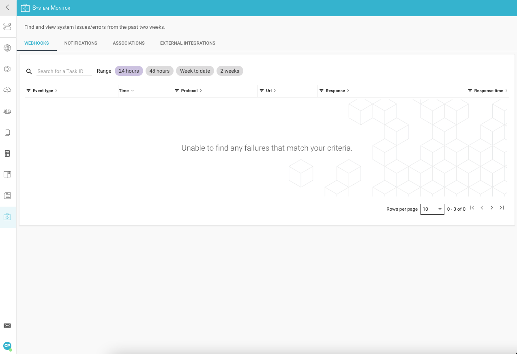
Task: Expand the Protocol column chevron
Action: click(201, 91)
